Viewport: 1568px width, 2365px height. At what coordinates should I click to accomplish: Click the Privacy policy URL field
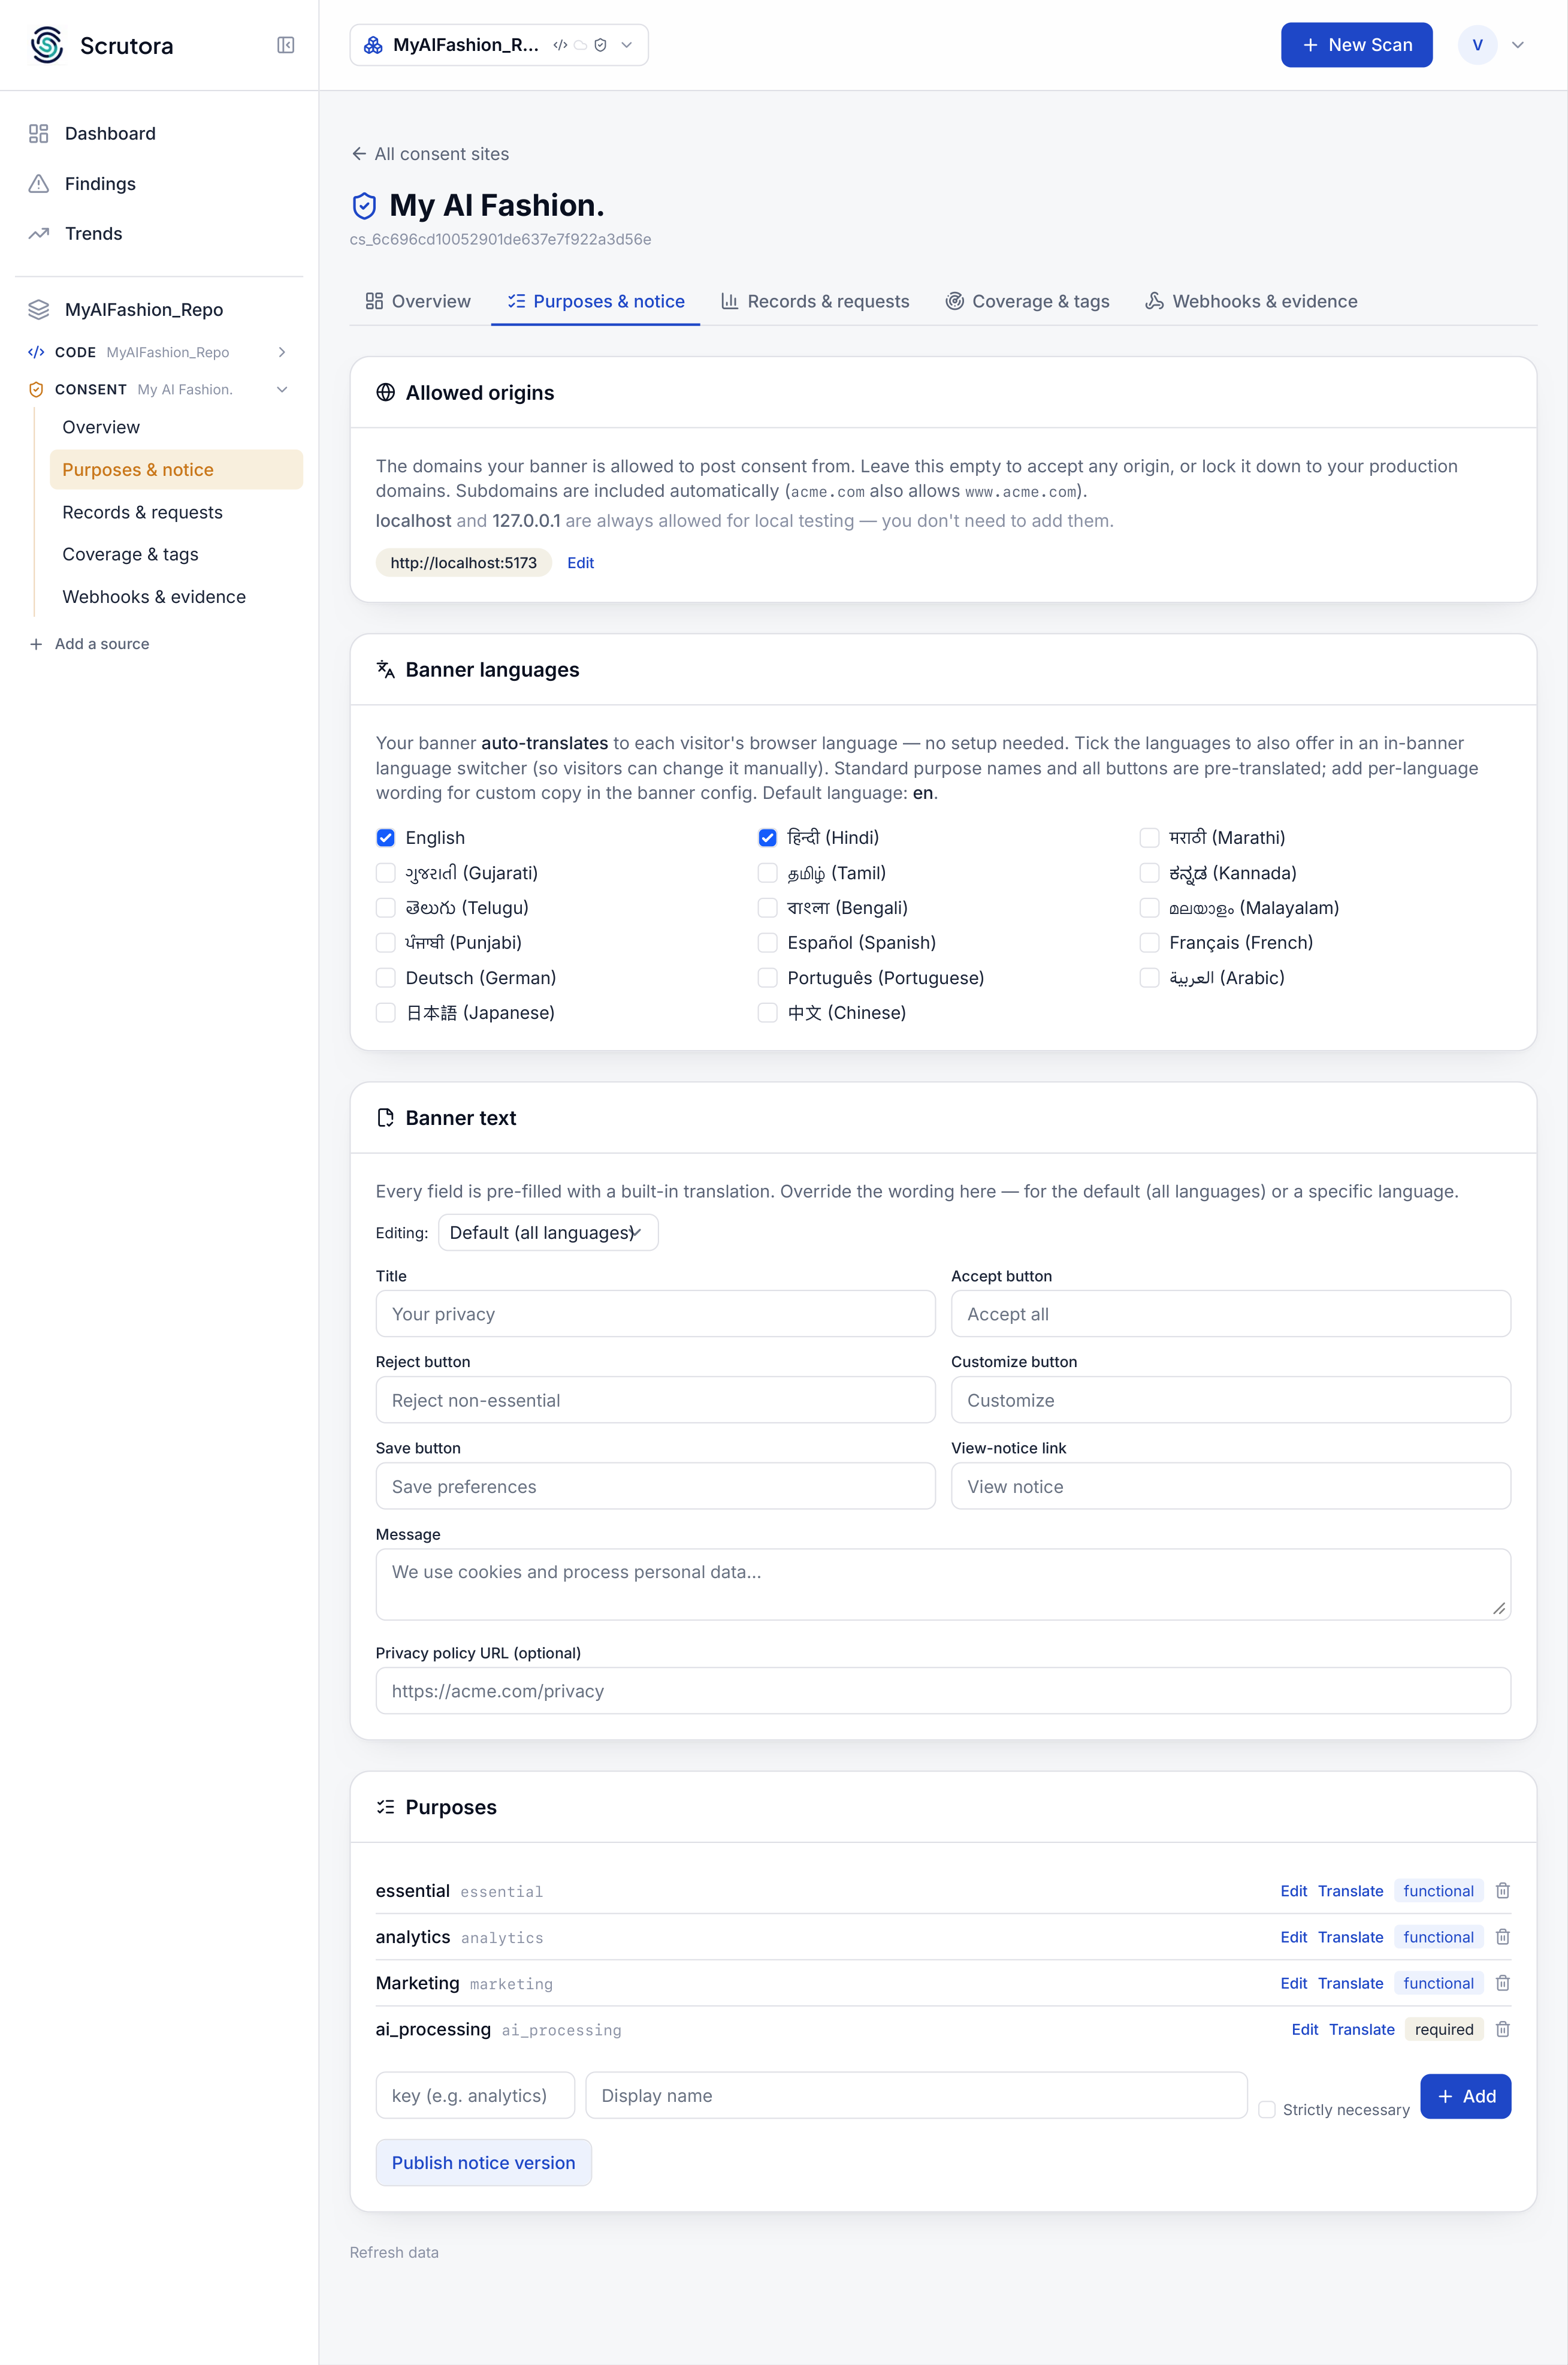(x=943, y=1691)
